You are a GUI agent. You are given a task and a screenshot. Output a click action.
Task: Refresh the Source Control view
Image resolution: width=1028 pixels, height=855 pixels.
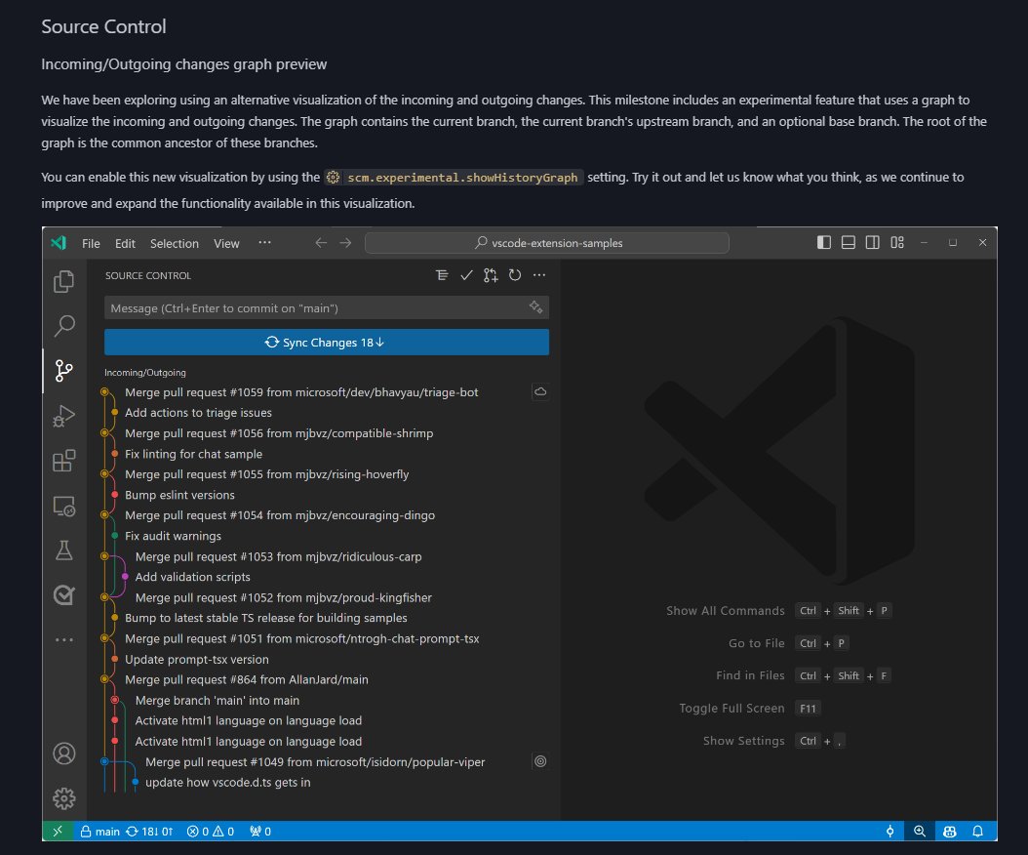point(515,275)
